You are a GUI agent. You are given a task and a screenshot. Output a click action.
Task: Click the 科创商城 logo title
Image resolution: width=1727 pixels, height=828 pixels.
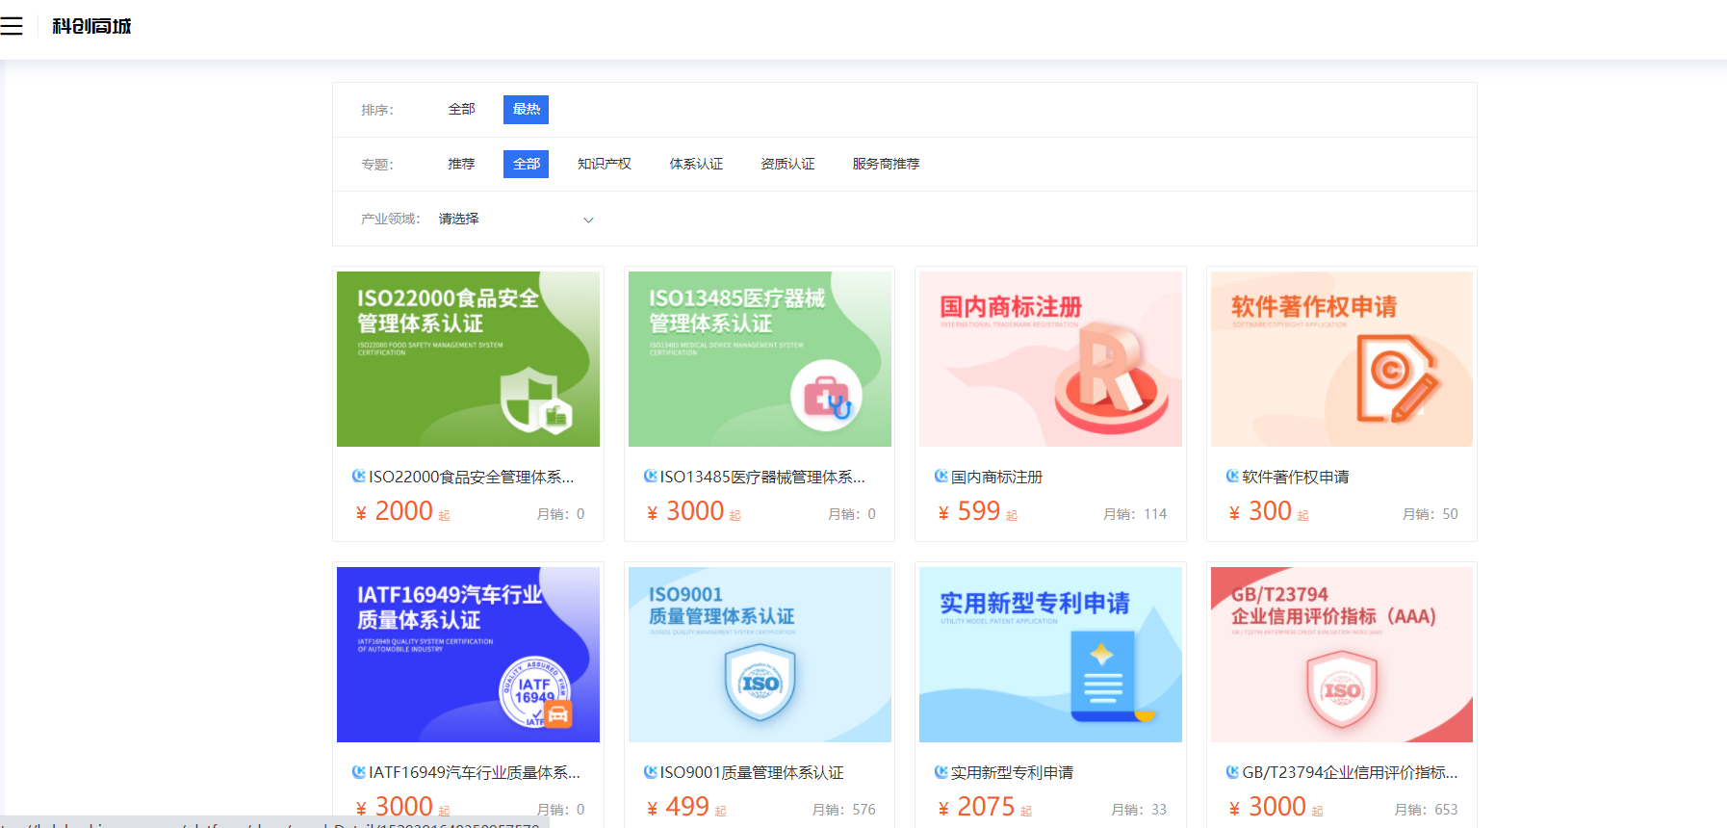(91, 26)
